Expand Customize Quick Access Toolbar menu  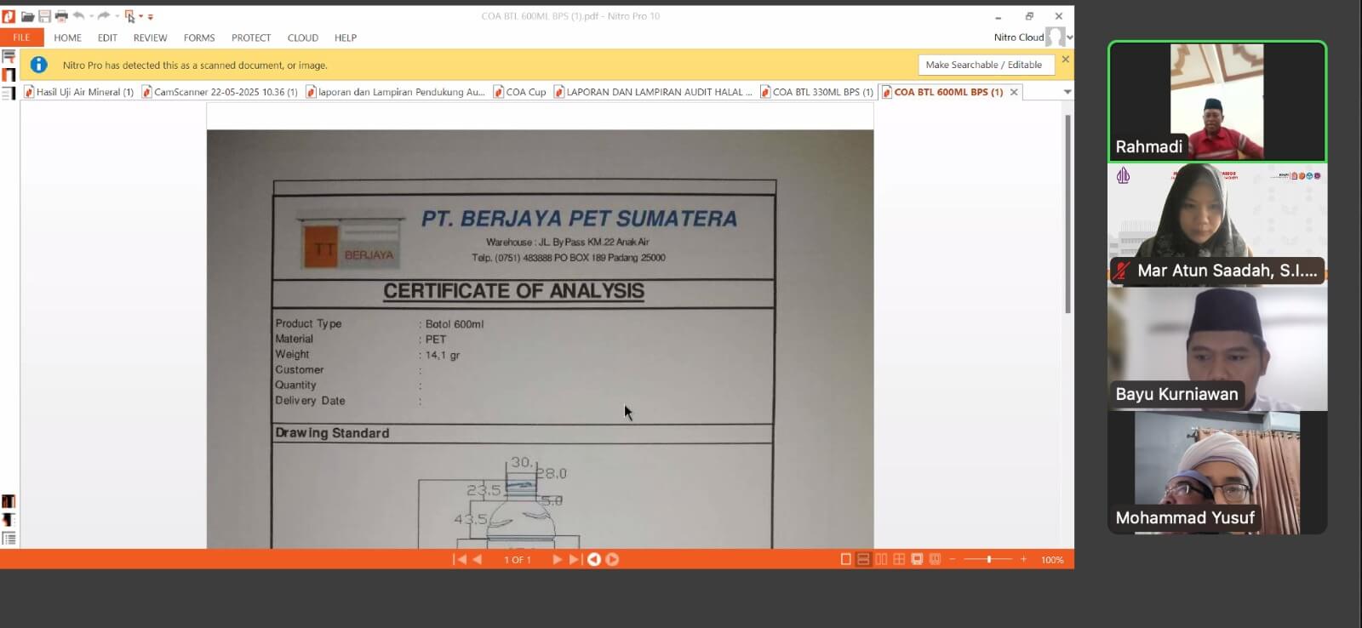tap(151, 17)
